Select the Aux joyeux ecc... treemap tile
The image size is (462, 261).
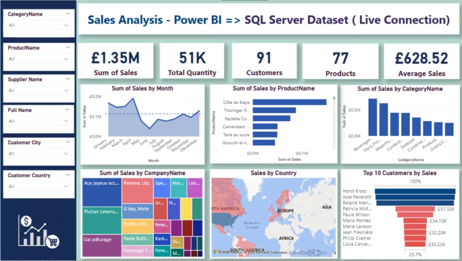click(102, 192)
